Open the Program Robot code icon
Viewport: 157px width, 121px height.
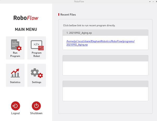tap(37, 45)
